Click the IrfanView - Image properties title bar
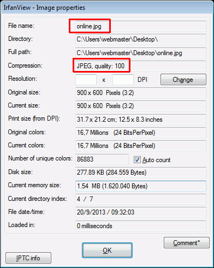This screenshot has width=214, height=268. tap(107, 8)
